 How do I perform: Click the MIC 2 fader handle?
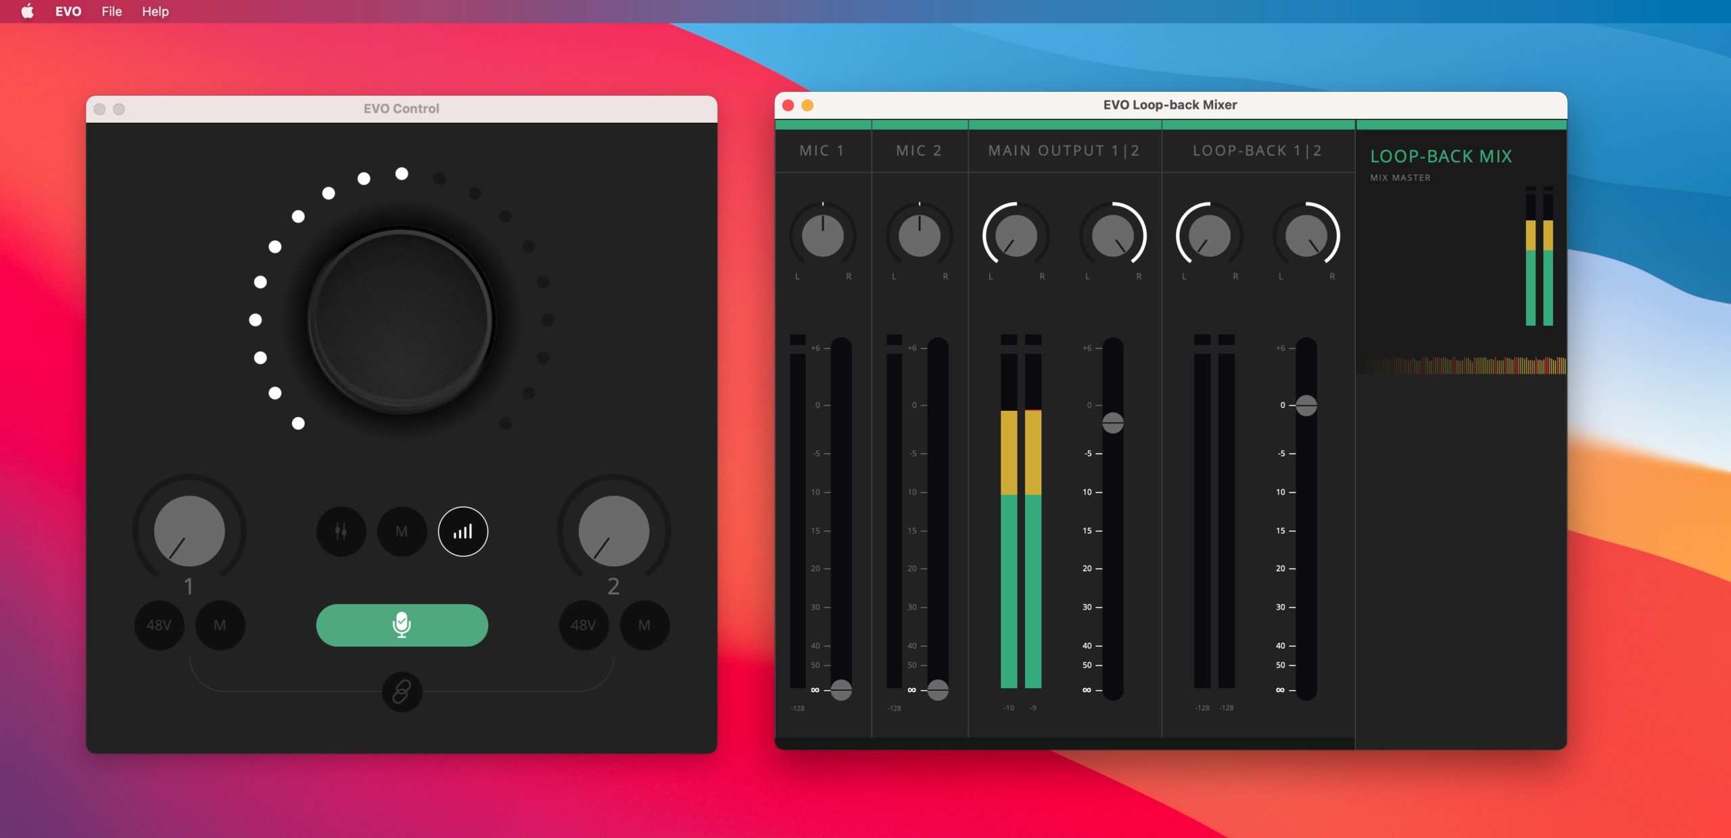(x=937, y=690)
